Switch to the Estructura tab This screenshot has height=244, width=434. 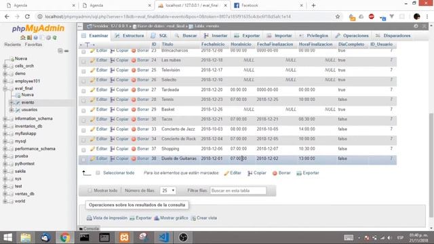[130, 36]
